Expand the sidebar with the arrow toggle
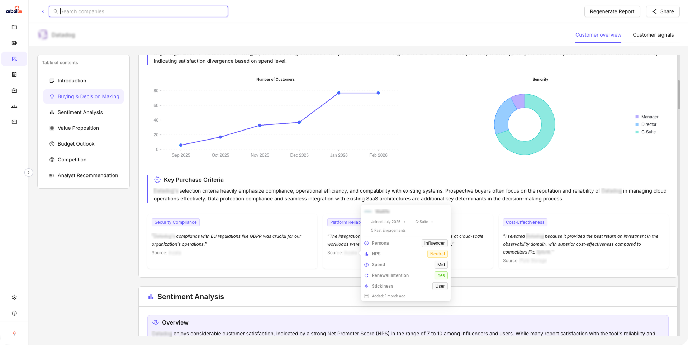This screenshot has height=345, width=688. pyautogui.click(x=29, y=172)
